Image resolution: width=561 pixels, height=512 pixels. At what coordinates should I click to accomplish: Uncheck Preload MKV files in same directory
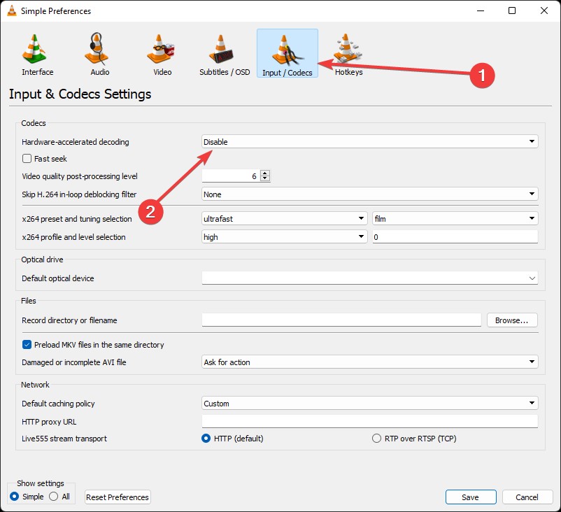tap(27, 345)
